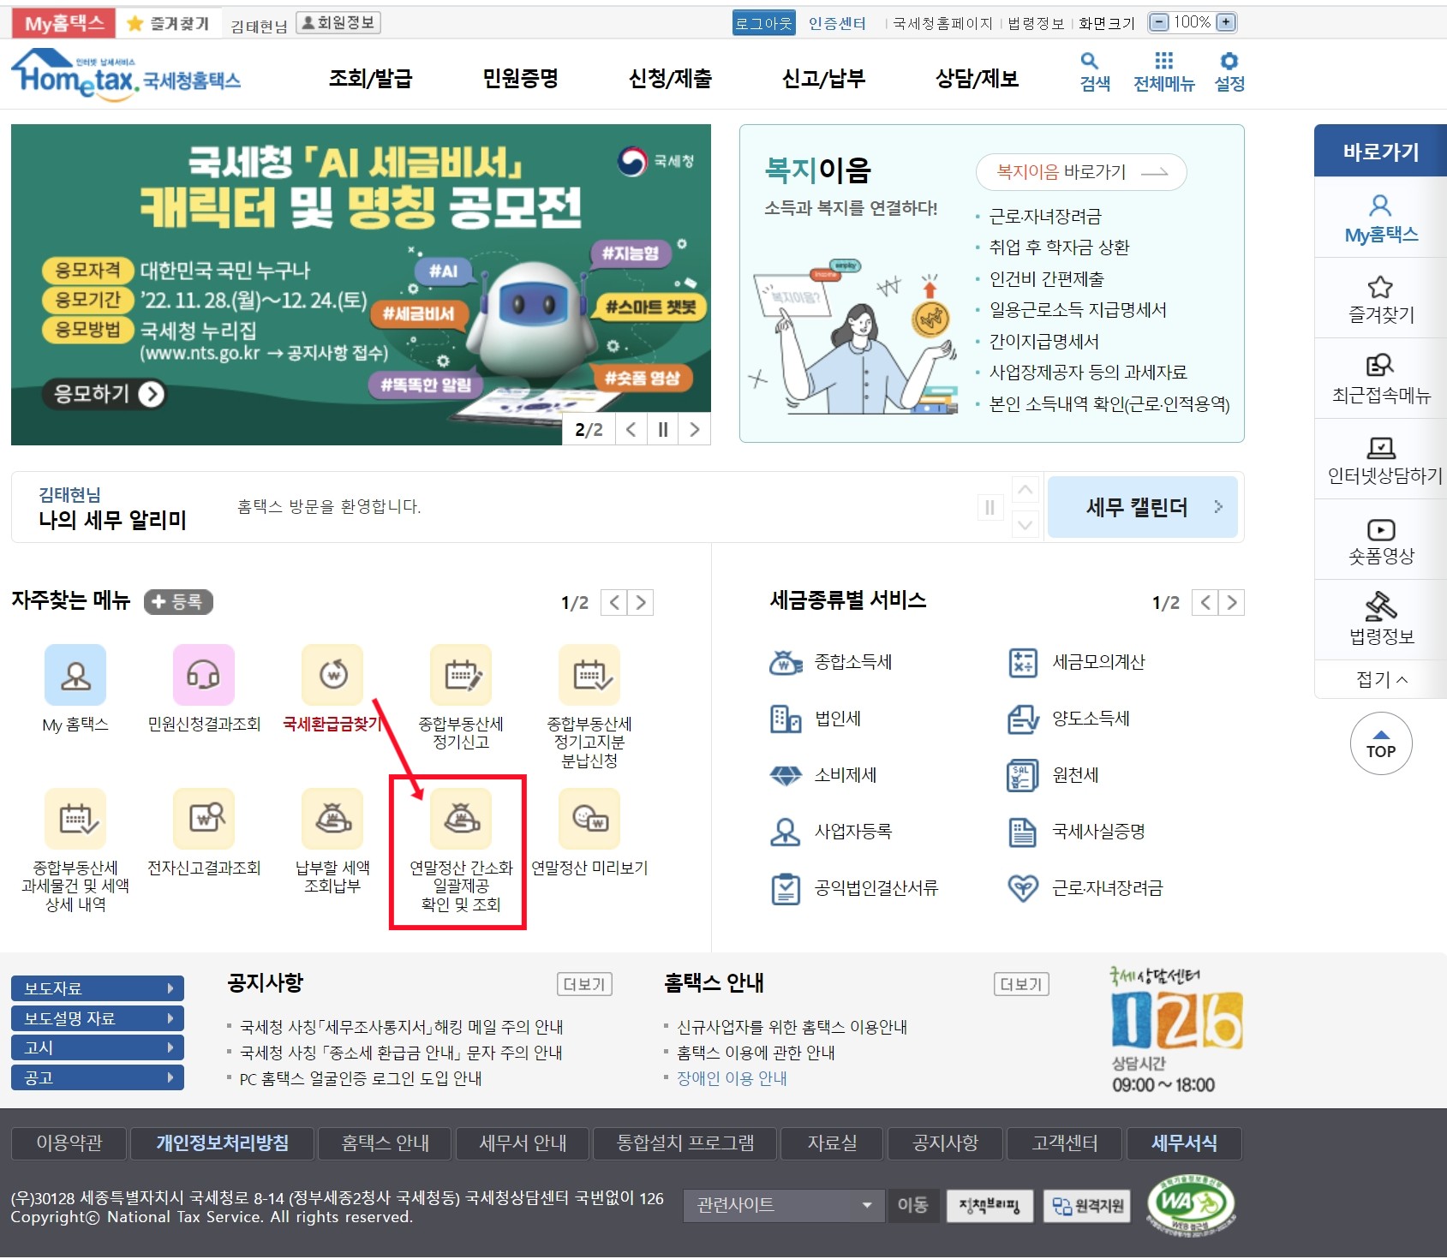Open the 국세환급금찾기 icon

[332, 675]
